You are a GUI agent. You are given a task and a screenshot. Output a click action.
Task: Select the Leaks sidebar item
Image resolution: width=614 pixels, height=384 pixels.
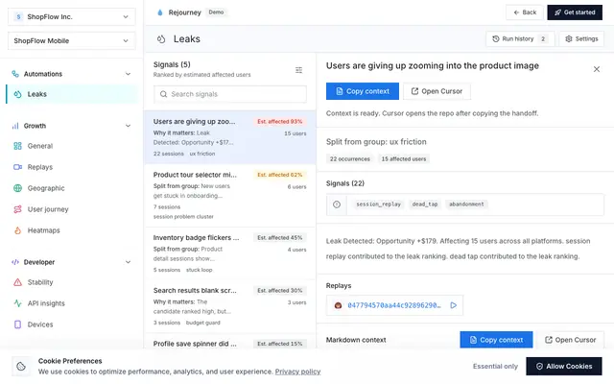[x=73, y=94]
